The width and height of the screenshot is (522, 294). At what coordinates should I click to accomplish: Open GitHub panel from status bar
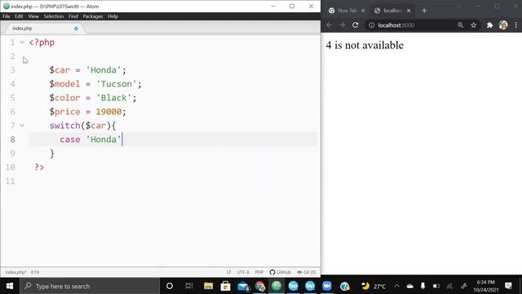[281, 272]
